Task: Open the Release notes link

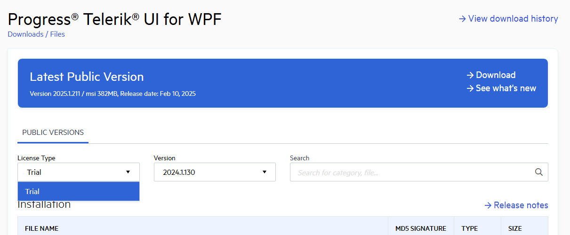Action: pos(521,205)
